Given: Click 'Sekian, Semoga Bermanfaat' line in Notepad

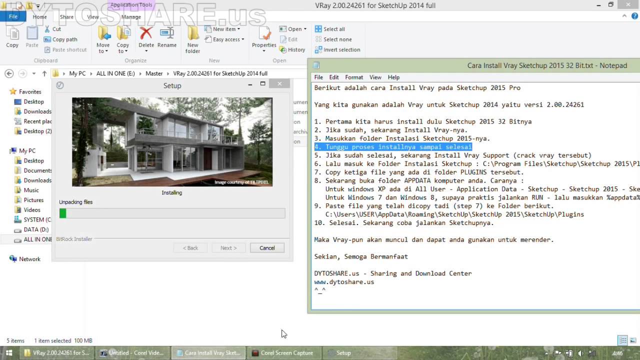Looking at the screenshot, I should (x=361, y=256).
